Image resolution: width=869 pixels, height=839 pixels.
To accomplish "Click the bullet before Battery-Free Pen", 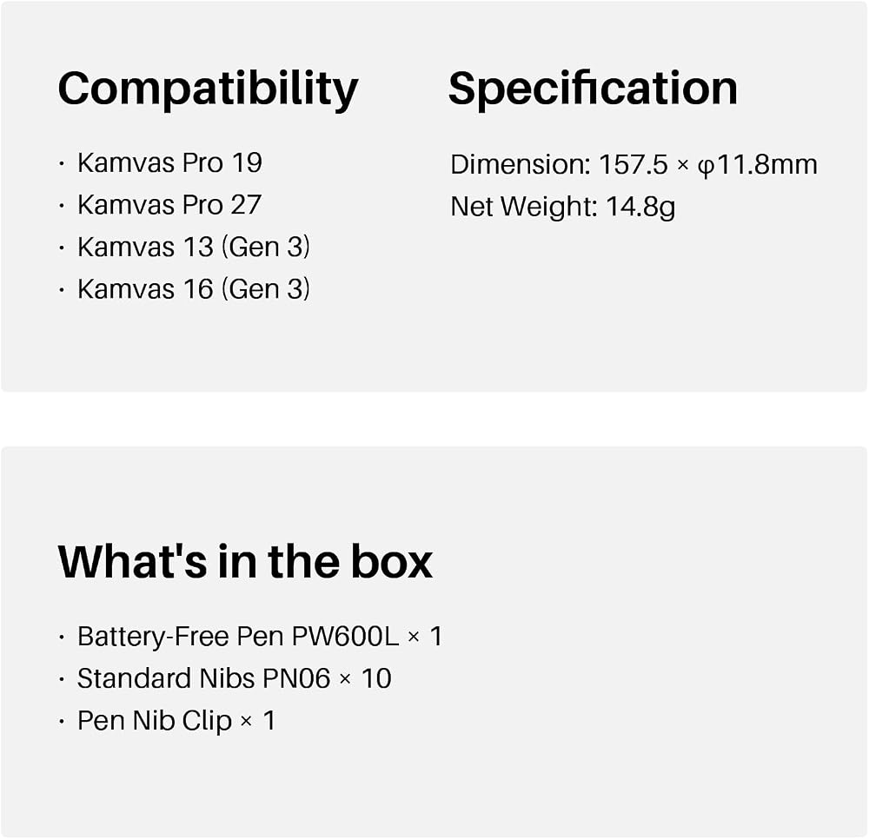I will [x=62, y=637].
